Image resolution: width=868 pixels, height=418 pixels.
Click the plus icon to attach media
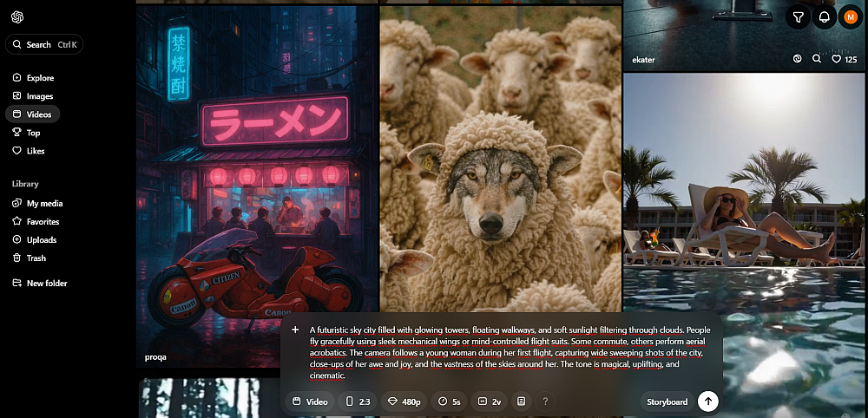pos(295,330)
